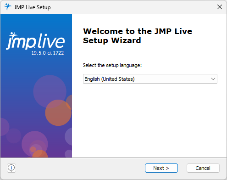Viewport: 227px width, 180px height.
Task: Click the Next > button
Action: click(x=161, y=168)
